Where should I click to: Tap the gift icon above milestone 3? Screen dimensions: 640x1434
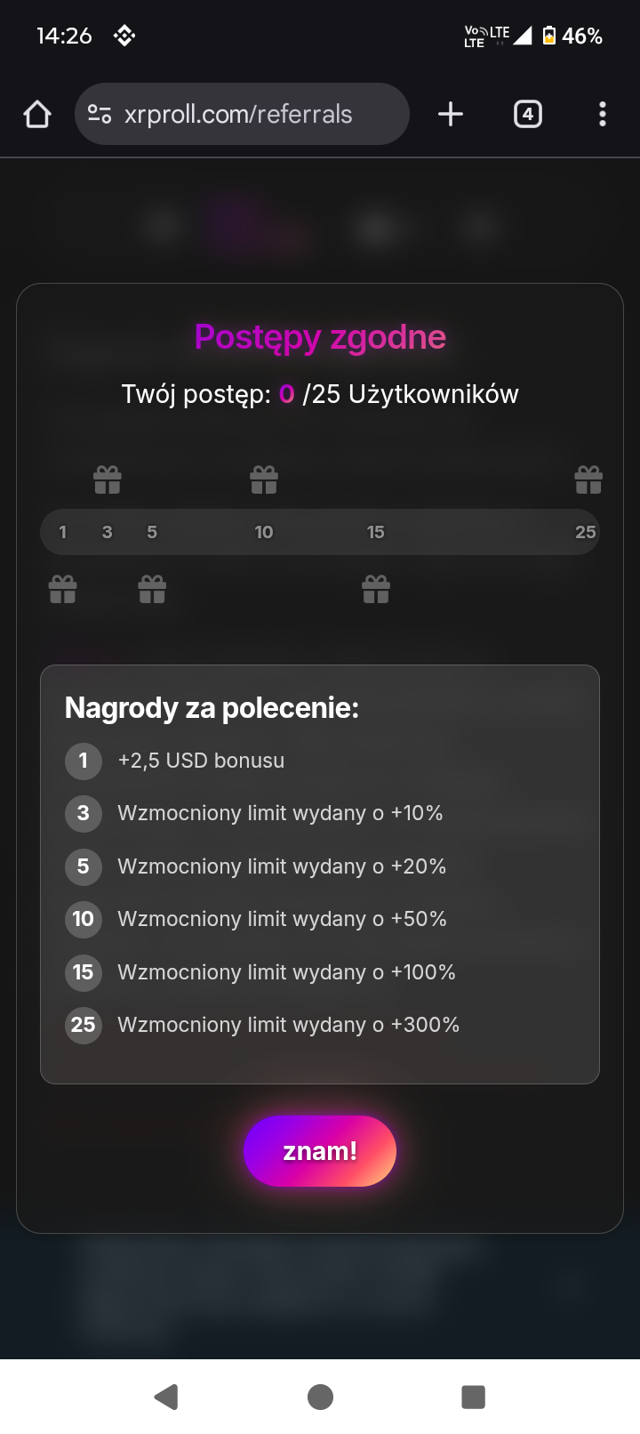(x=108, y=480)
